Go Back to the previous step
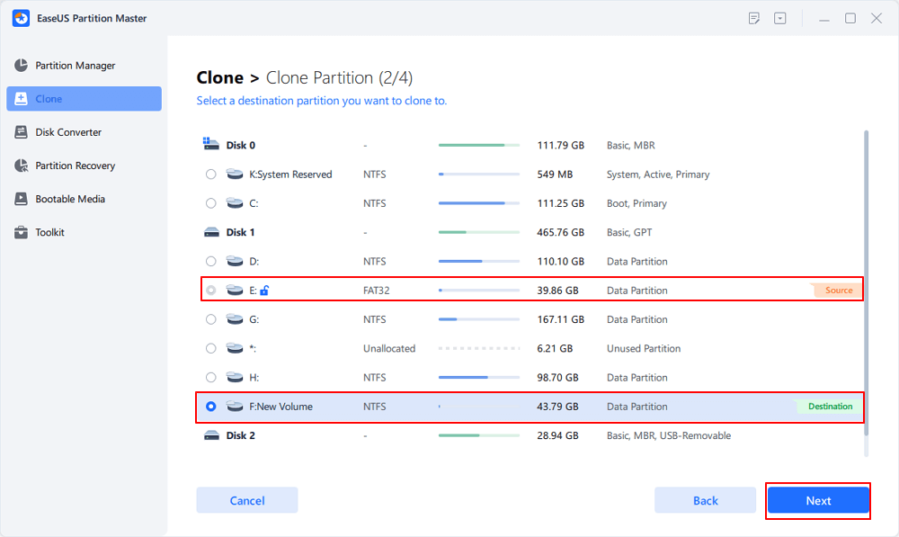Viewport: 899px width, 537px height. [705, 500]
